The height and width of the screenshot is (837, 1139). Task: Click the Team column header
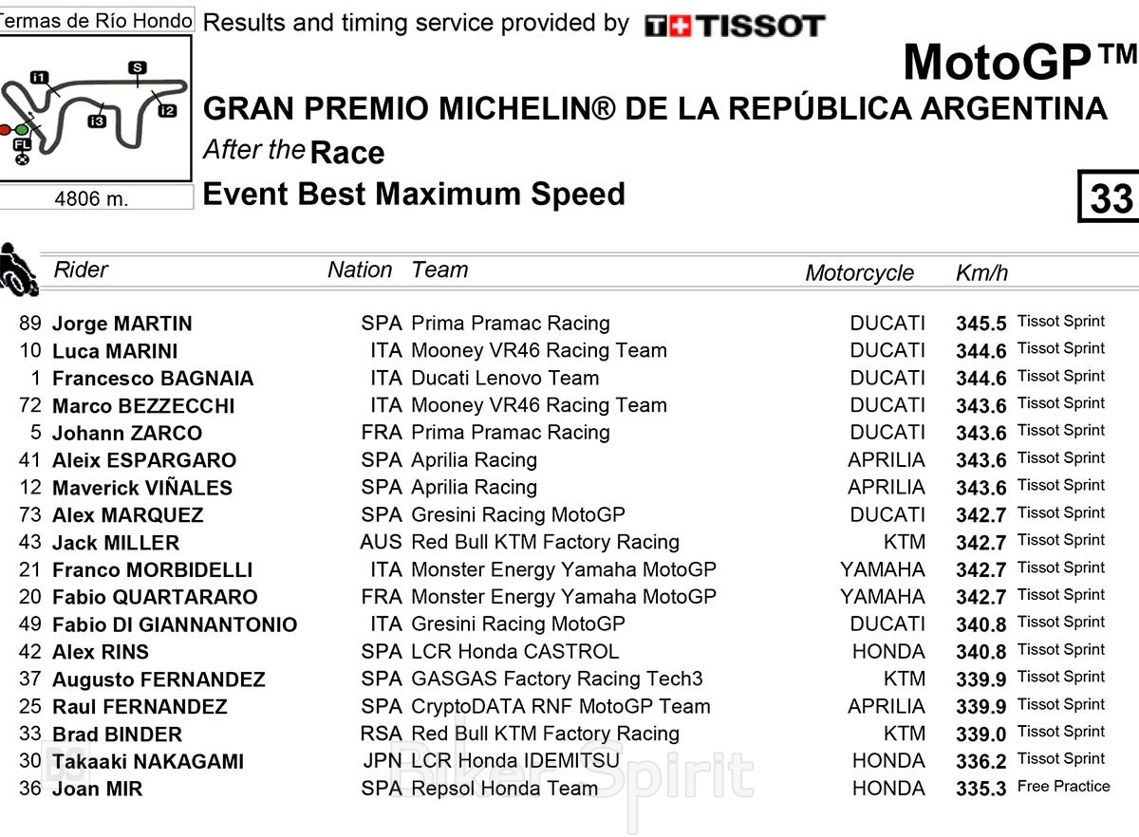click(439, 270)
